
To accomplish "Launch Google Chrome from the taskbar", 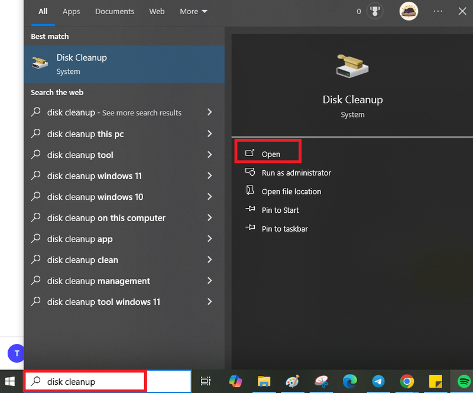I will [x=407, y=382].
